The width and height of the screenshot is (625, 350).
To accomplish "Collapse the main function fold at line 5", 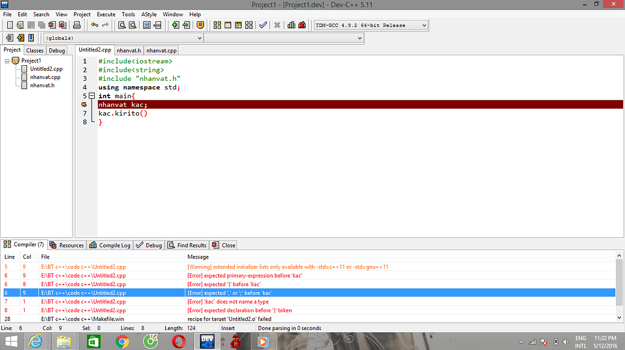I will 92,95.
